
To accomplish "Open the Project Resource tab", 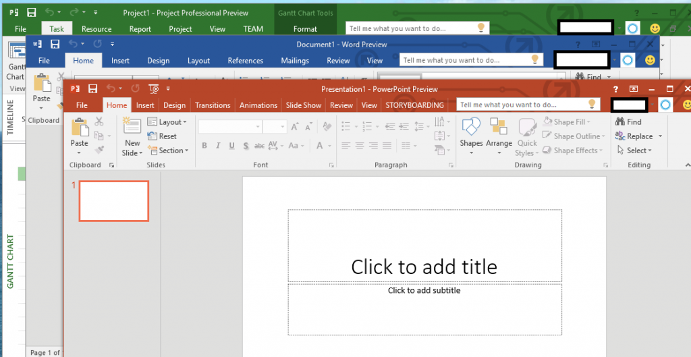I will click(x=96, y=29).
